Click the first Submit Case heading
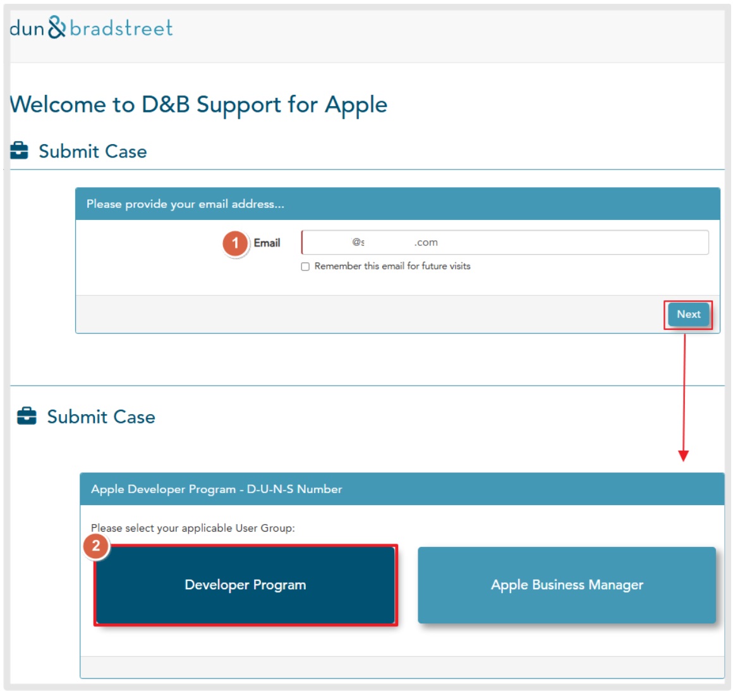This screenshot has width=733, height=691. click(x=92, y=152)
